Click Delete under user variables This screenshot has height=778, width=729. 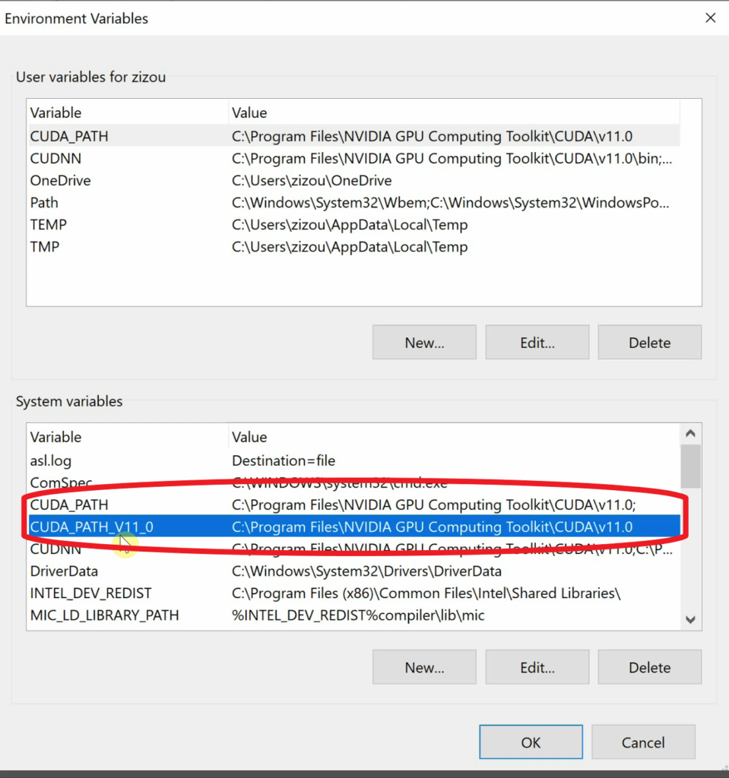pyautogui.click(x=649, y=342)
